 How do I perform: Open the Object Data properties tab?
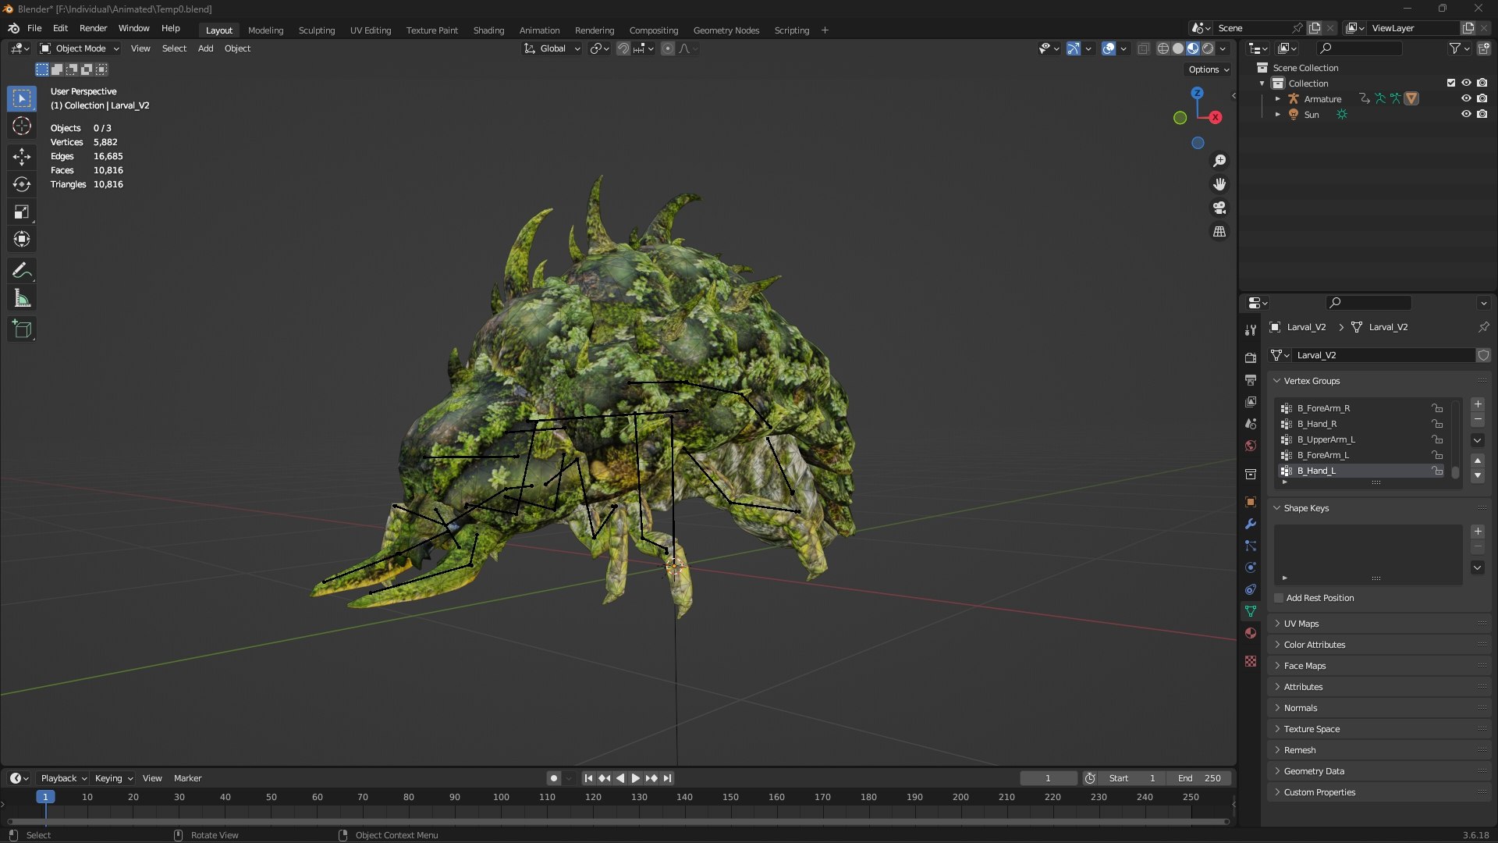(x=1251, y=611)
